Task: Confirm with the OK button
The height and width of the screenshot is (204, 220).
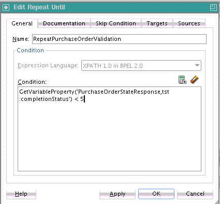Action: point(156,194)
